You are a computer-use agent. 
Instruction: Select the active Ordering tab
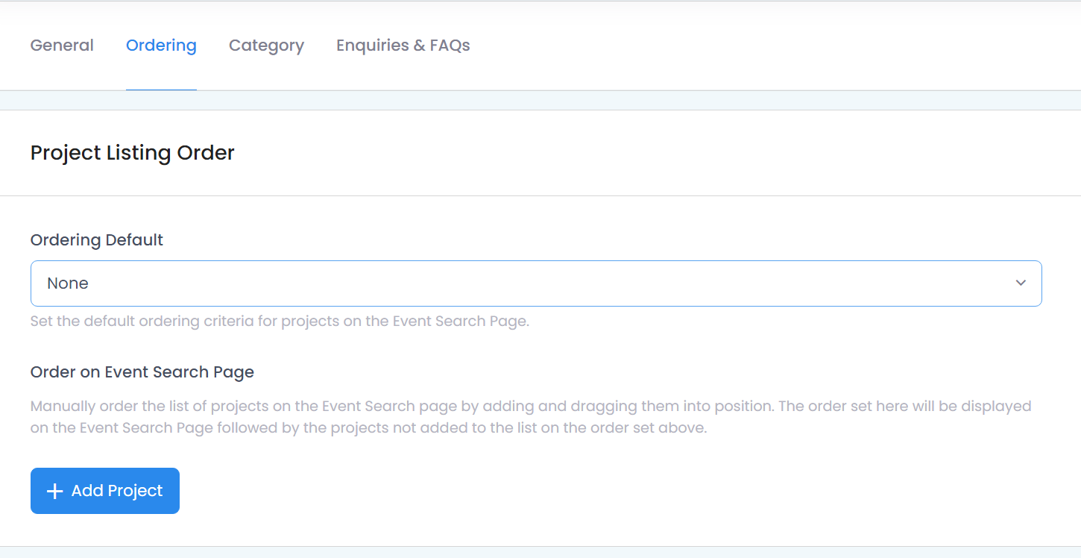(x=161, y=46)
